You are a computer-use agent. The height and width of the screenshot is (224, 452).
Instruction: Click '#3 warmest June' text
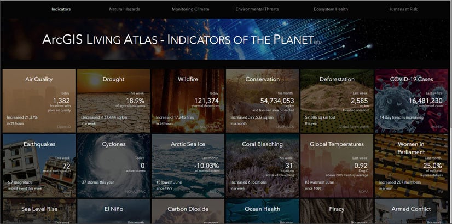pos(320,182)
